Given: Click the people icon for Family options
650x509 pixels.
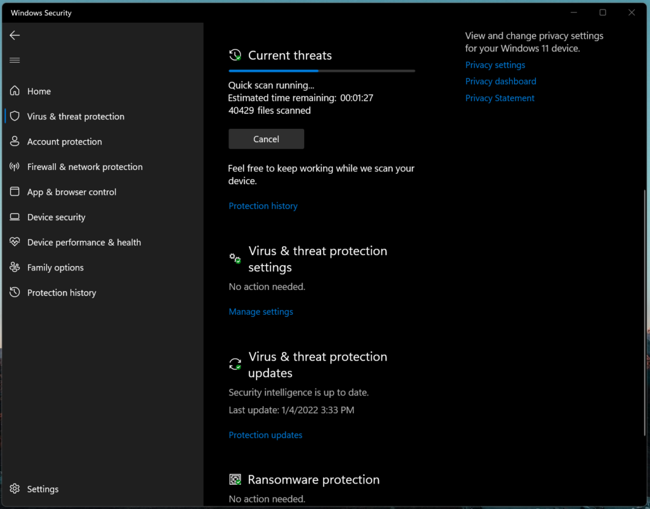Looking at the screenshot, I should coord(15,267).
